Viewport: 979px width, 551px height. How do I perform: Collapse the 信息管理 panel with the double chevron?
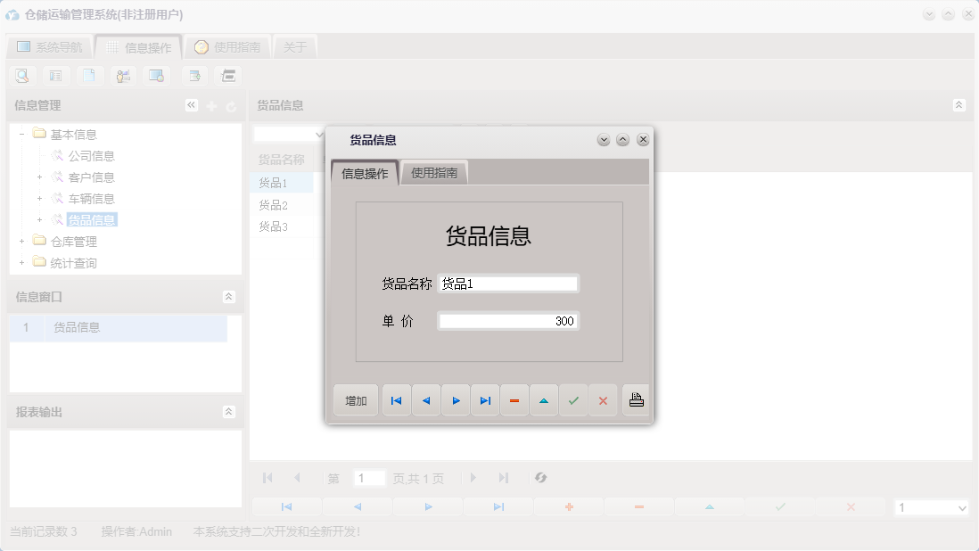pos(191,104)
